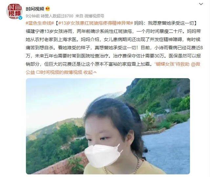Click the video icon before 时间视频的微博视频
This screenshot has height=177, width=210.
click(38, 73)
